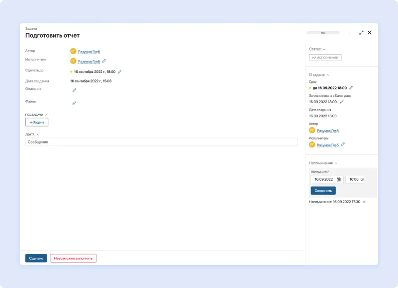398x288 pixels.
Task: Delete the 16.09.2022 17:30 reminder with X
Action: pyautogui.click(x=364, y=202)
